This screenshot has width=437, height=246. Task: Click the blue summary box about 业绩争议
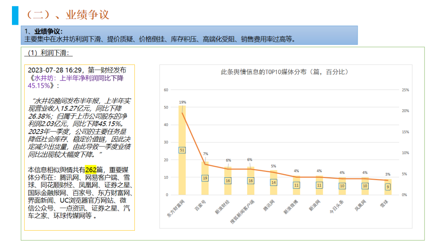(189, 35)
